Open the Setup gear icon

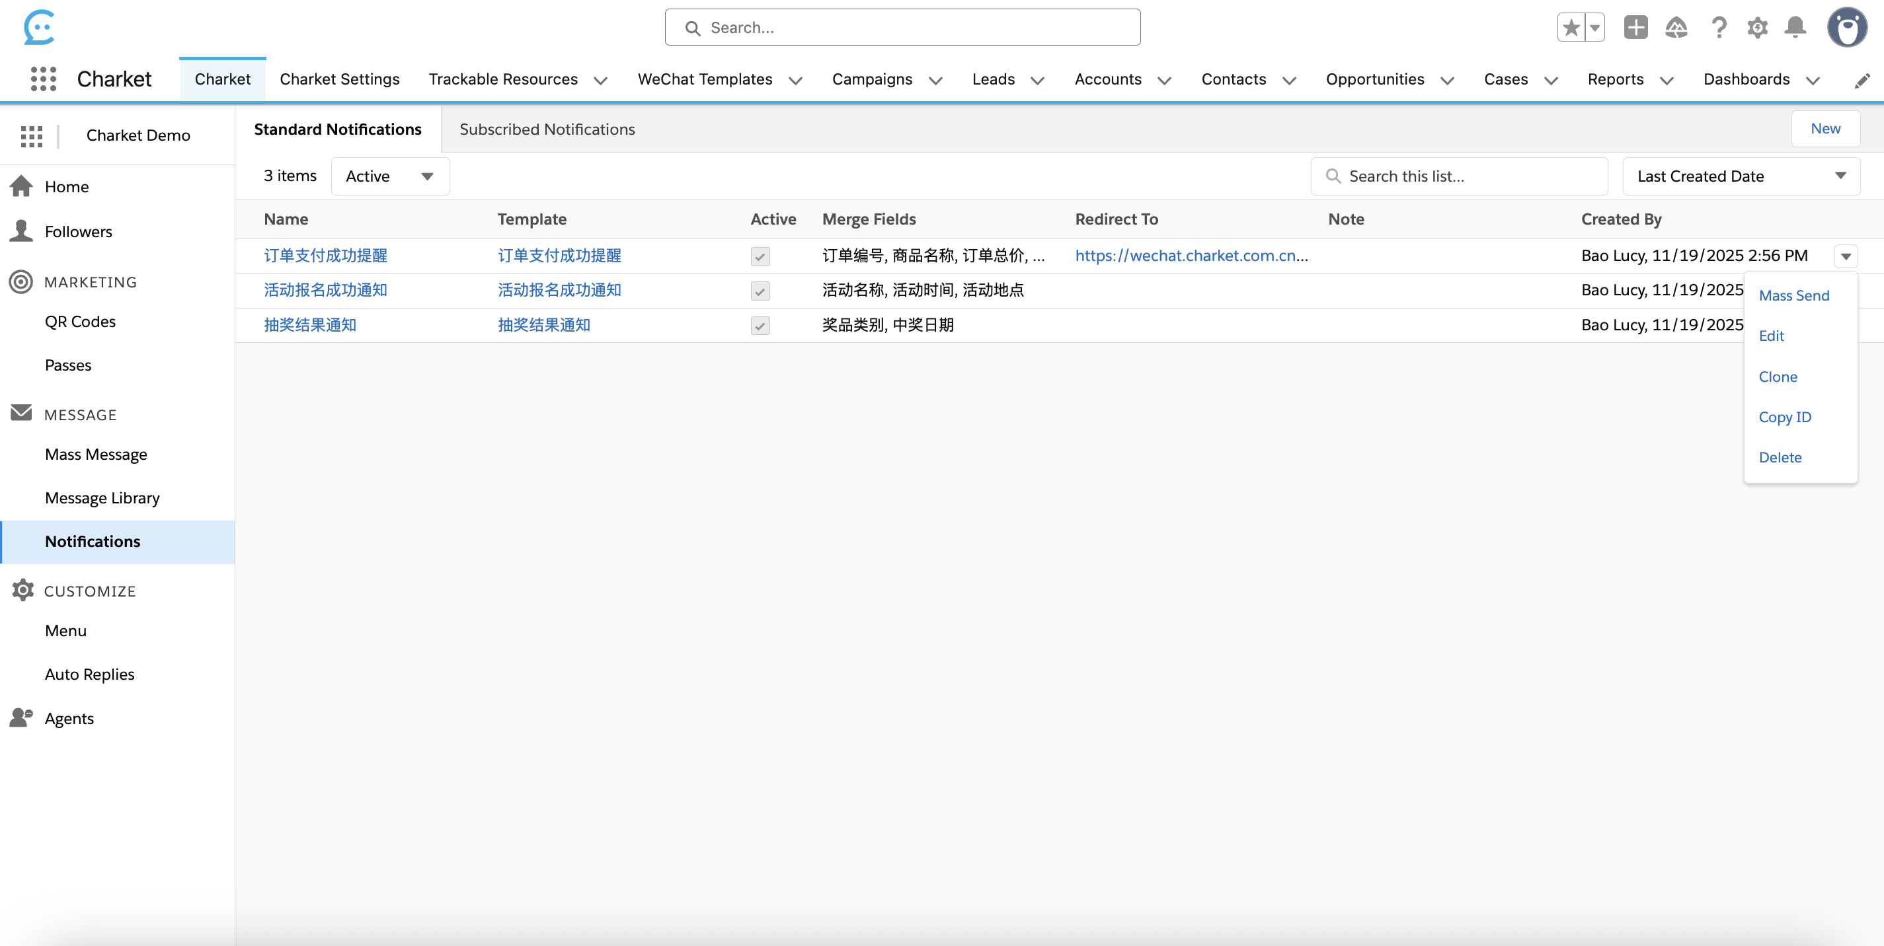[1758, 27]
